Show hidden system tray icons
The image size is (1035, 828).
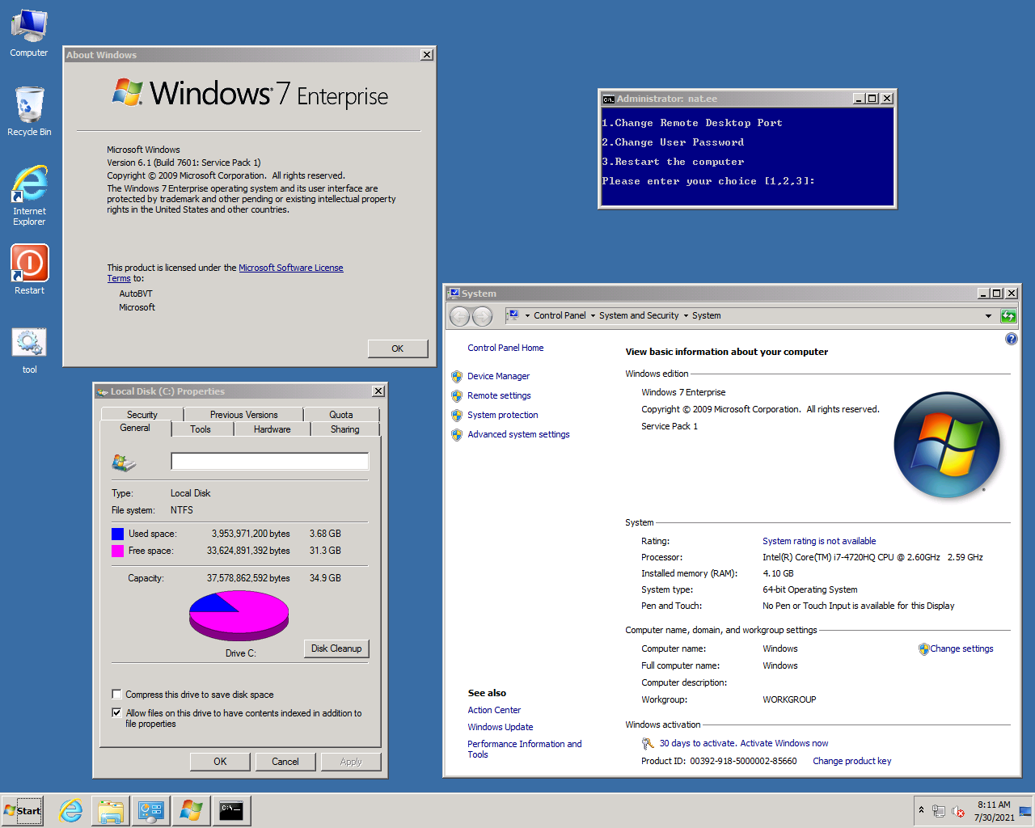921,809
